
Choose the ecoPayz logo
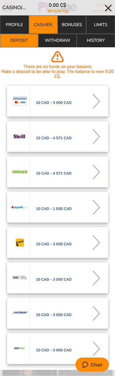pyautogui.click(x=19, y=348)
